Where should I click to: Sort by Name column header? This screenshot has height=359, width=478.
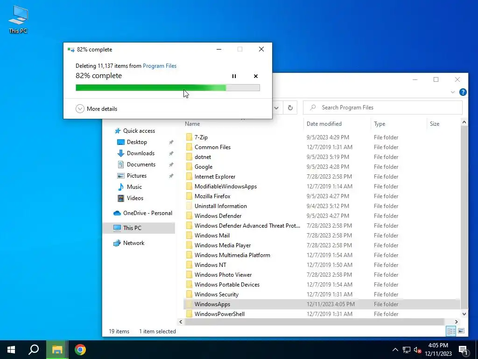point(192,123)
